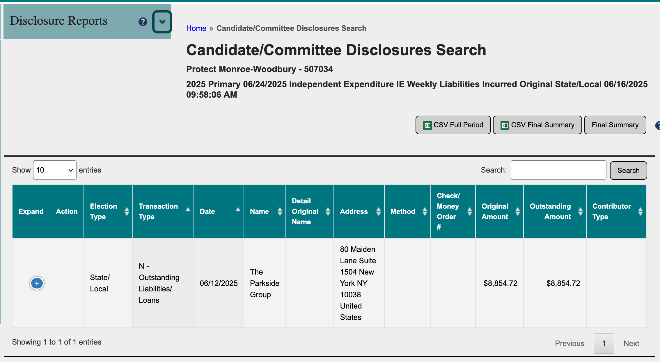The width and height of the screenshot is (660, 362).
Task: Sort by Method column arrows
Action: [425, 212]
